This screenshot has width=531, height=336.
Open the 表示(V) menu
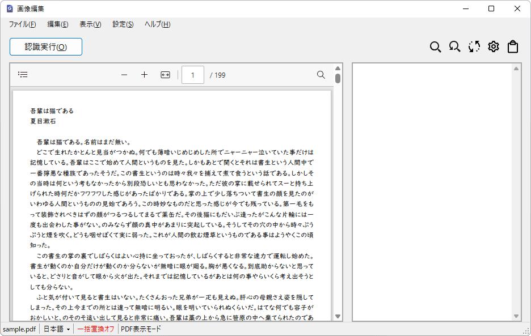[90, 24]
